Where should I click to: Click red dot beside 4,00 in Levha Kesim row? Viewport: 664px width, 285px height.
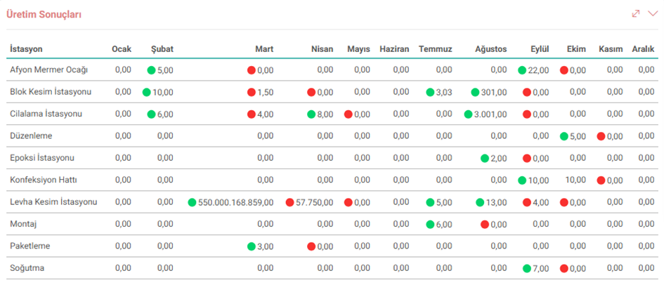pos(527,203)
